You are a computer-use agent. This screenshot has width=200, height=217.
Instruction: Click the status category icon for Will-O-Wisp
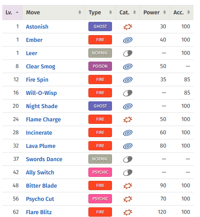pos(128,93)
